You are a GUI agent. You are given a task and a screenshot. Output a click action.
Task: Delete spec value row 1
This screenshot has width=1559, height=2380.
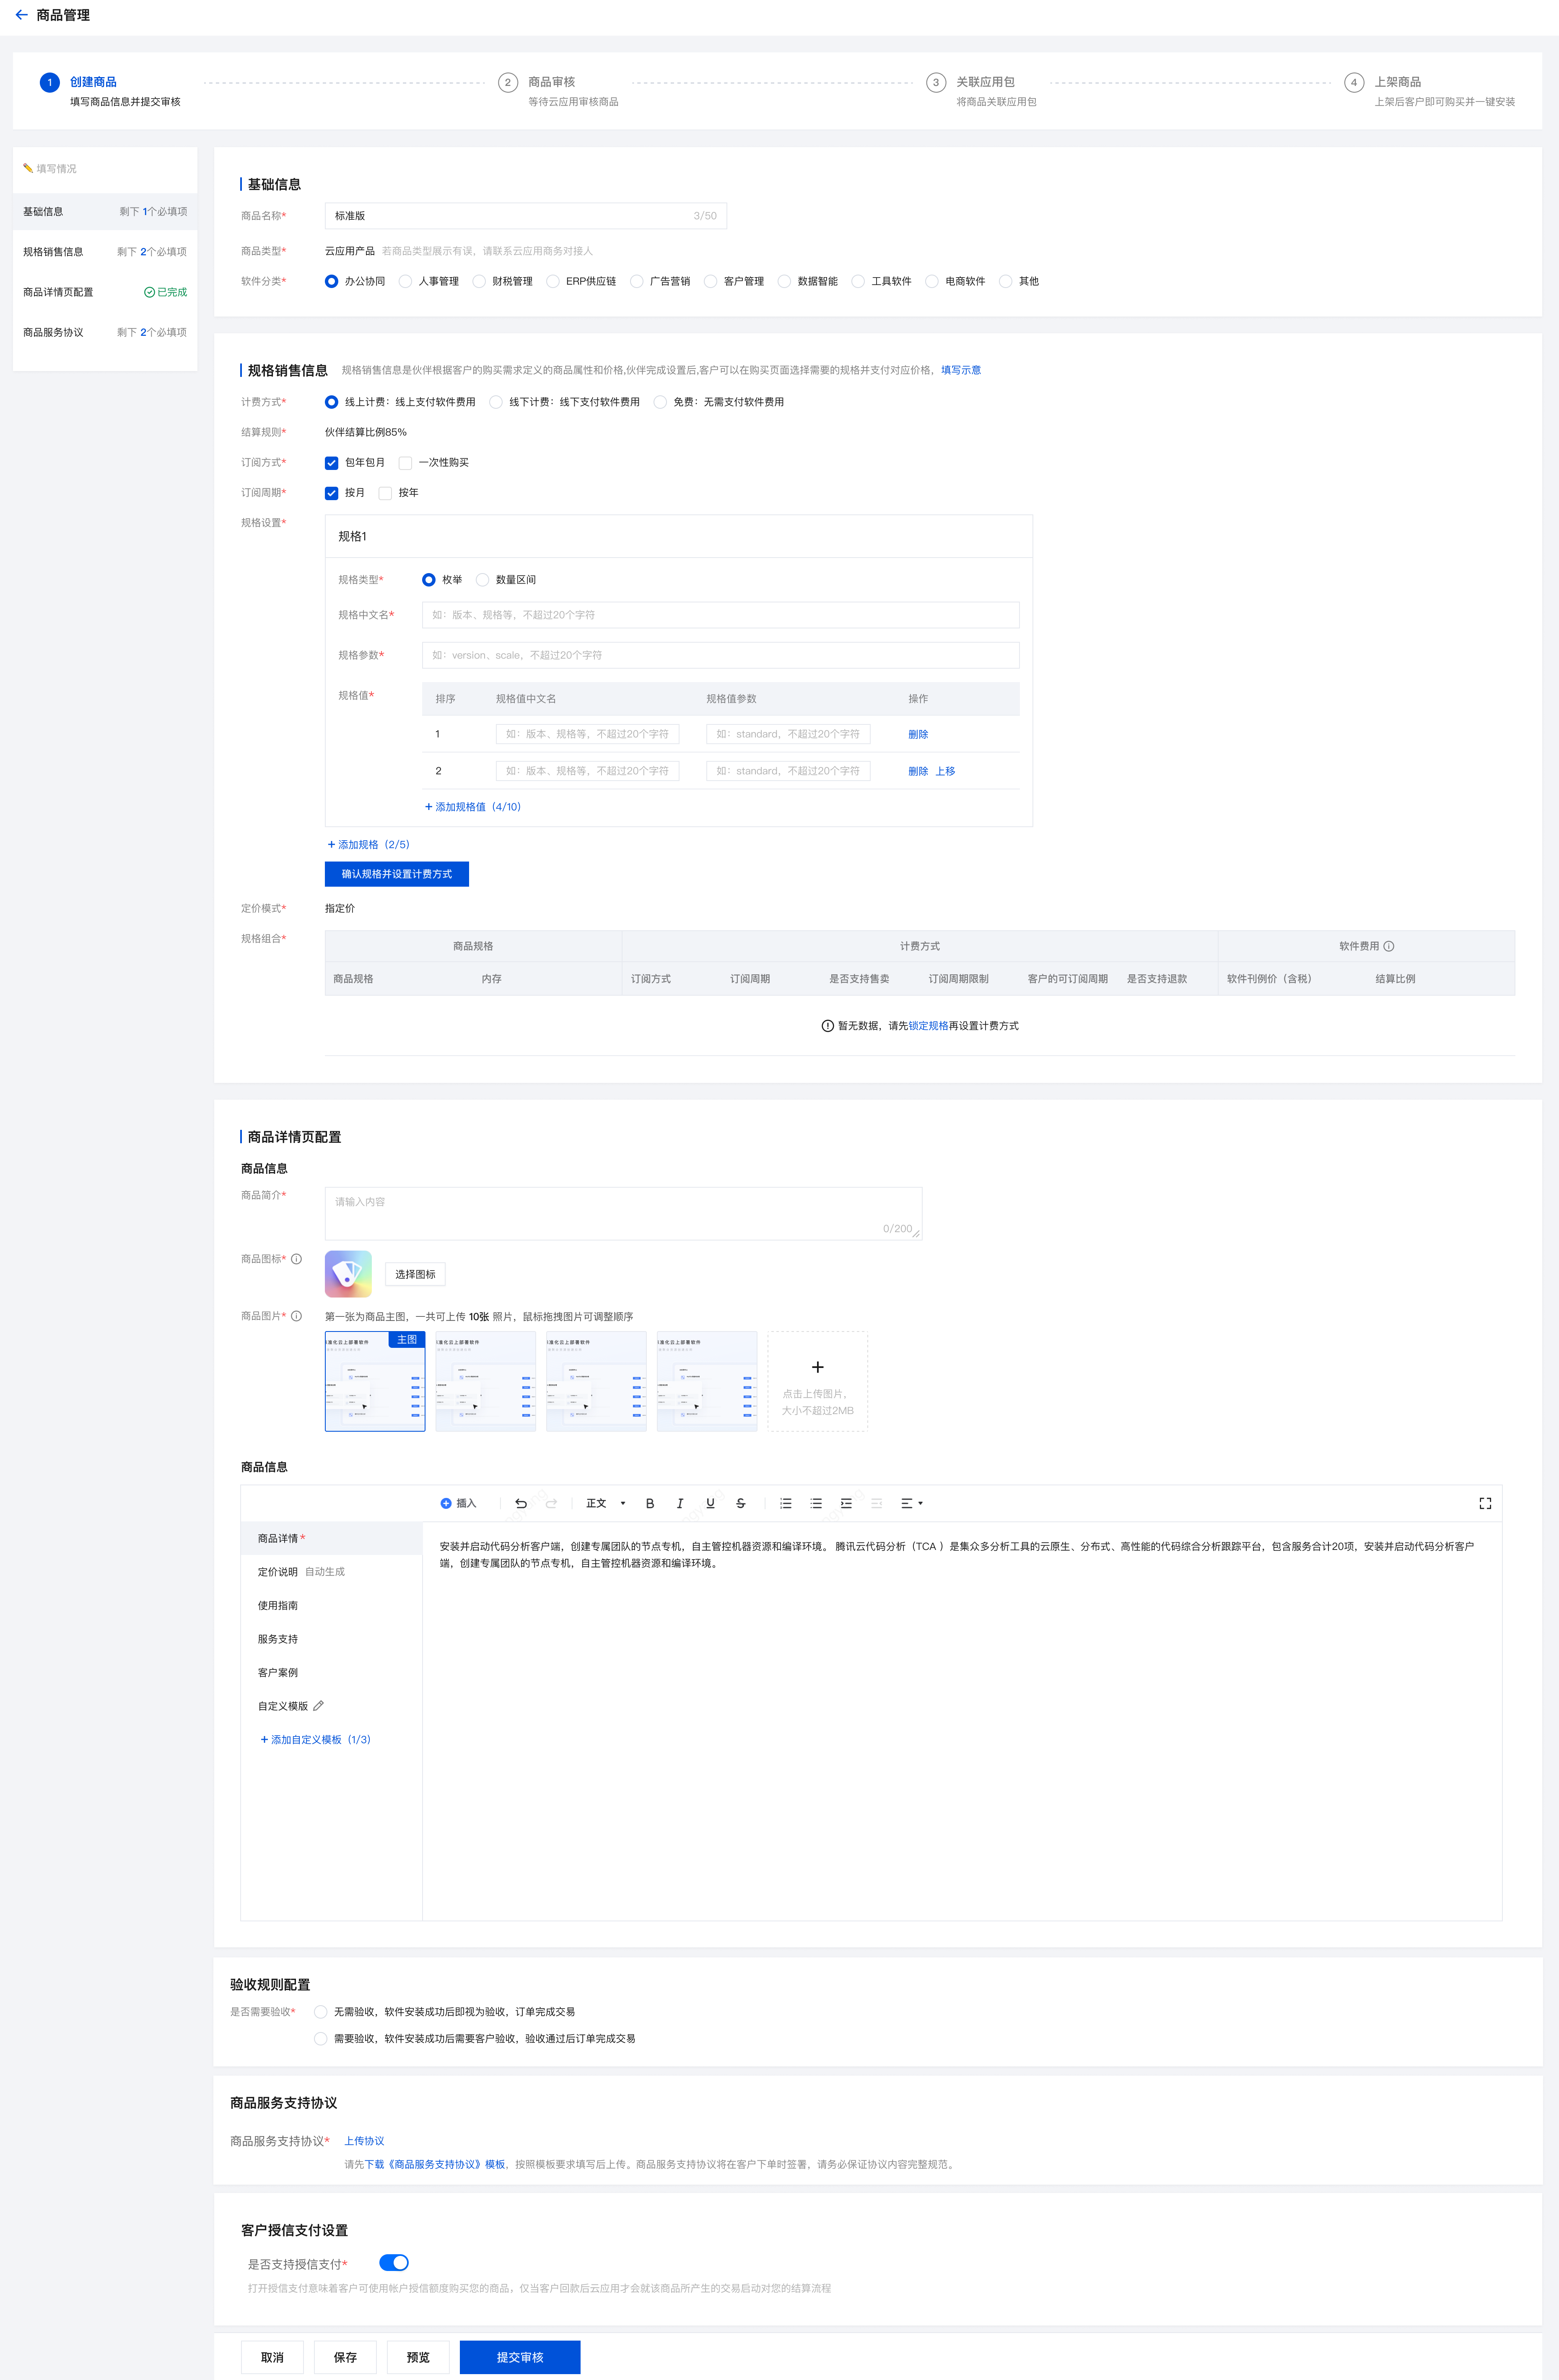pyautogui.click(x=918, y=734)
